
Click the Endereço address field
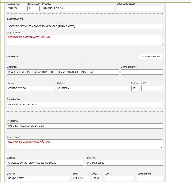tap(63, 72)
